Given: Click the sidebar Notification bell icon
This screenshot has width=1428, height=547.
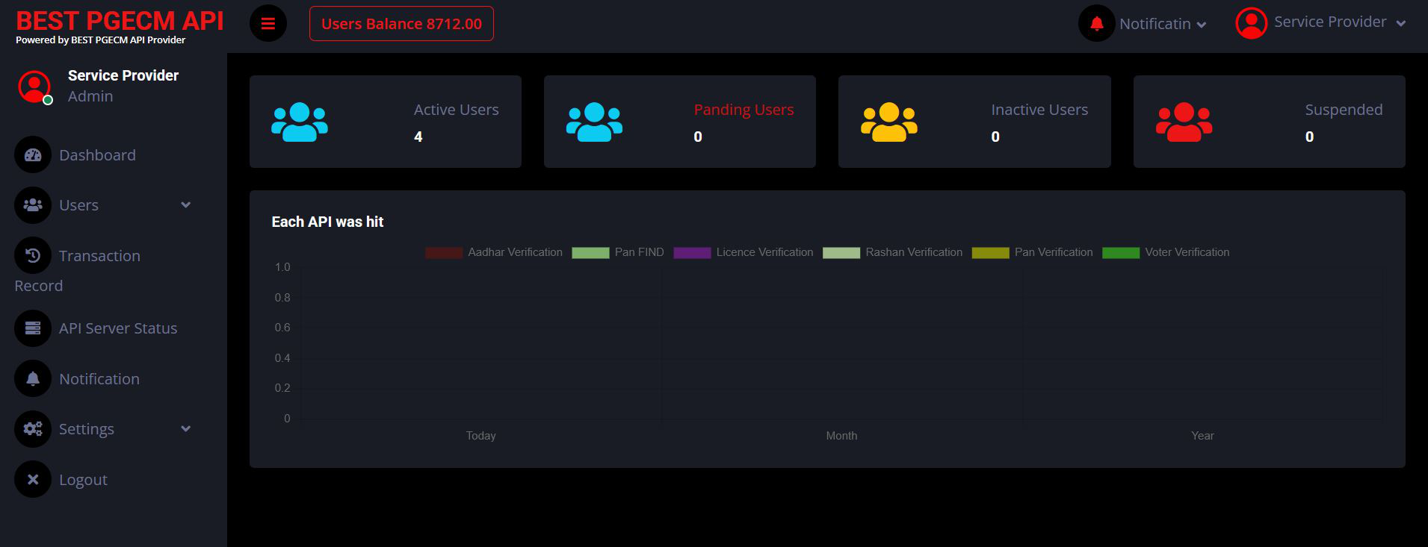Looking at the screenshot, I should point(33,379).
